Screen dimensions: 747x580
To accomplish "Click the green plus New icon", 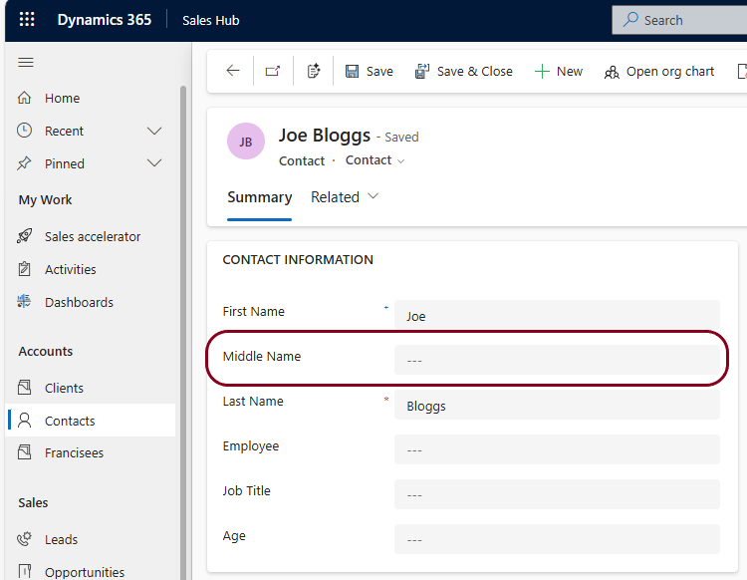I will [542, 72].
